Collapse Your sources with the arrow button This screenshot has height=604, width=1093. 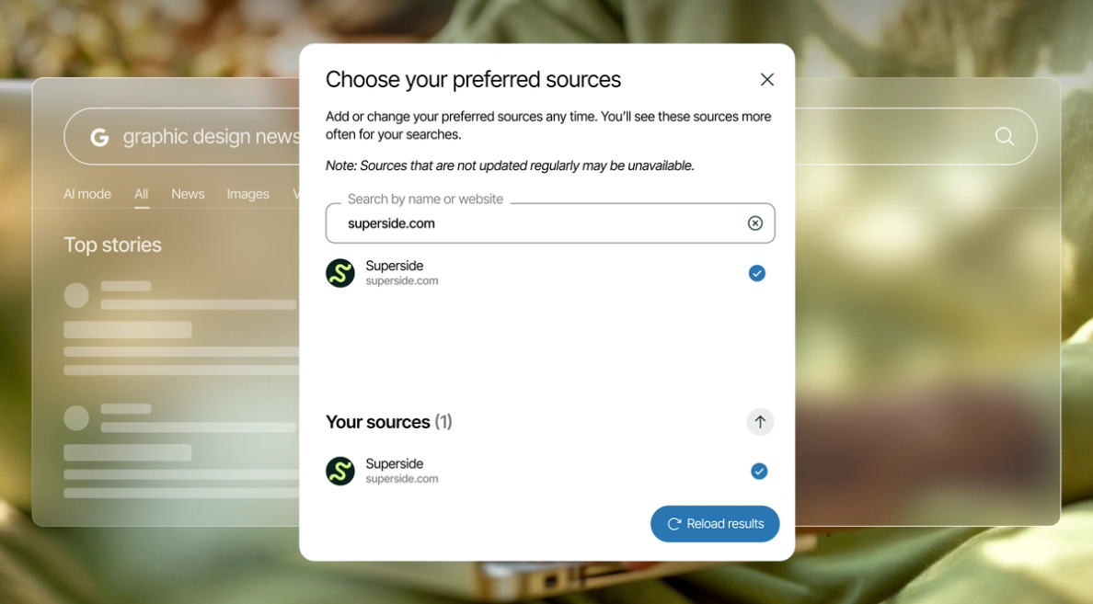tap(760, 421)
